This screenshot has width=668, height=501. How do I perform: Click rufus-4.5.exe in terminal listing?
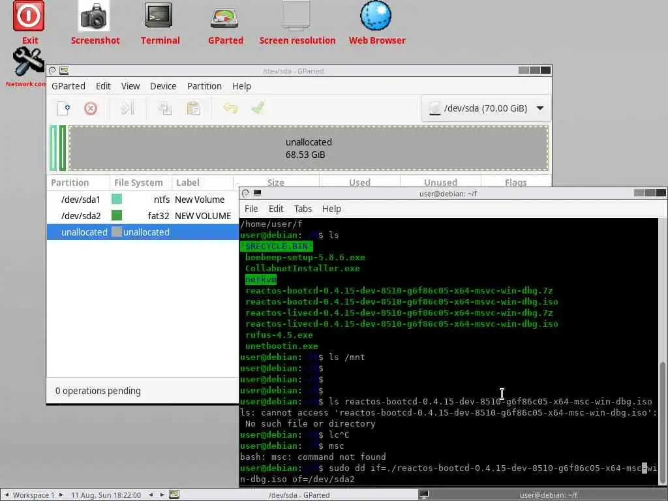click(x=279, y=335)
